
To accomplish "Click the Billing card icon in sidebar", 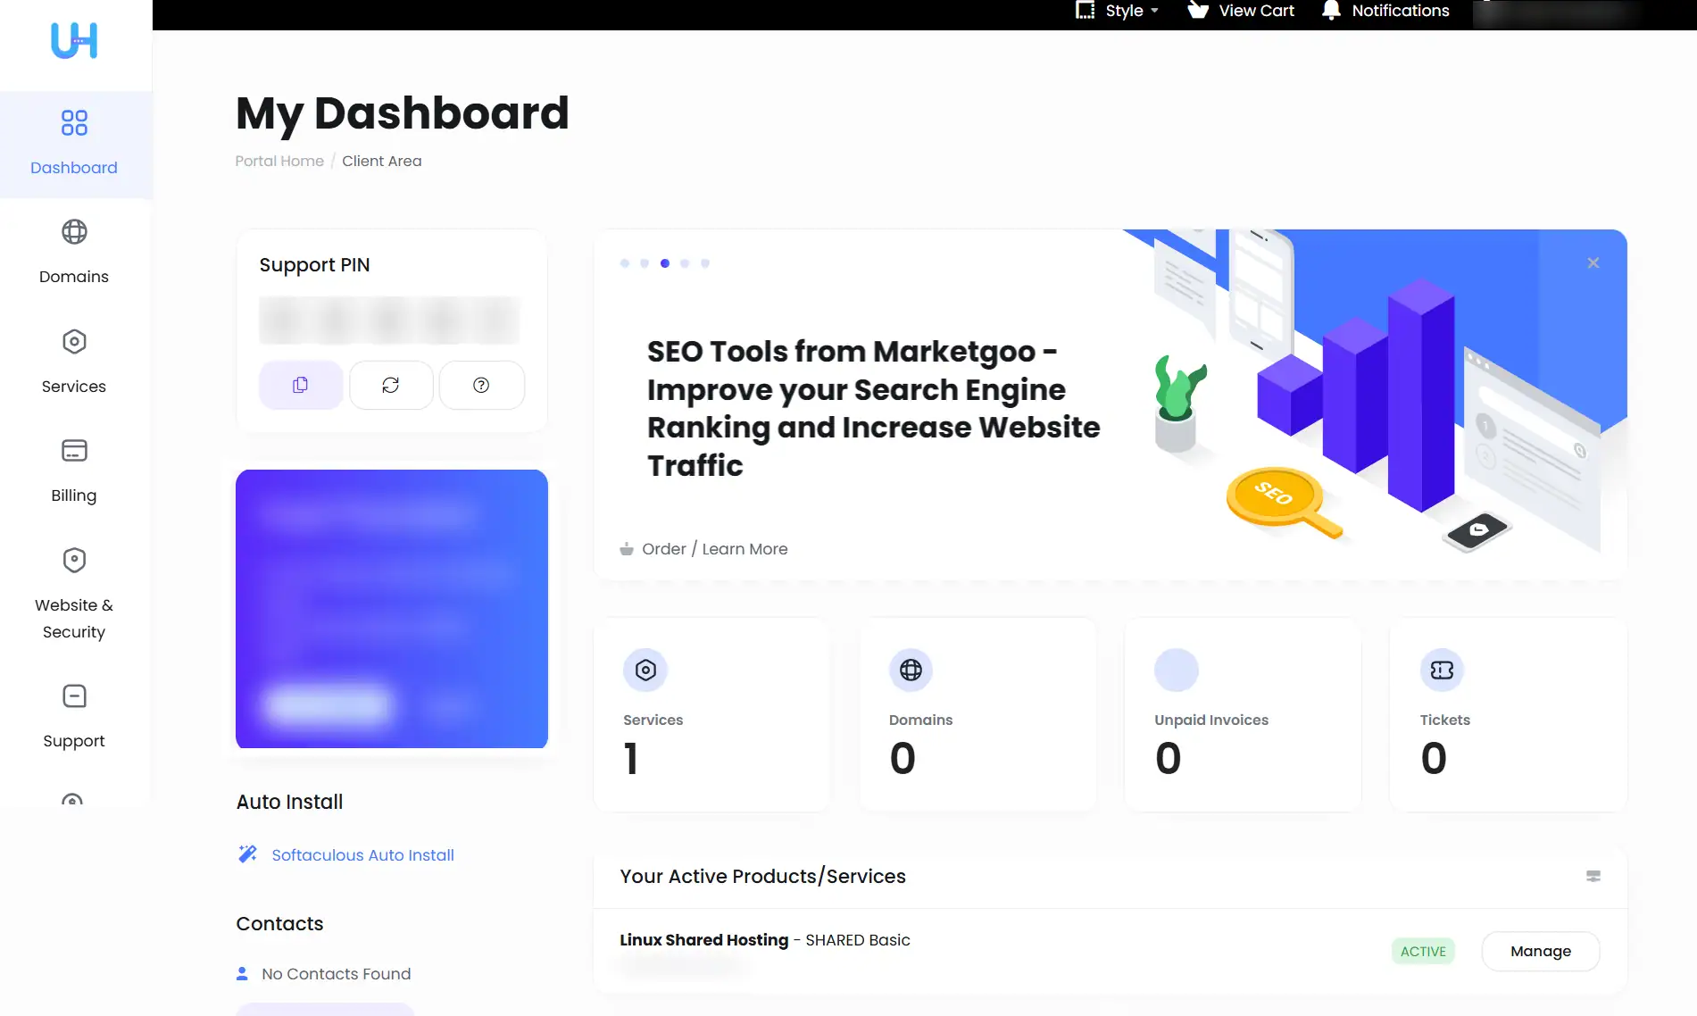I will [74, 451].
